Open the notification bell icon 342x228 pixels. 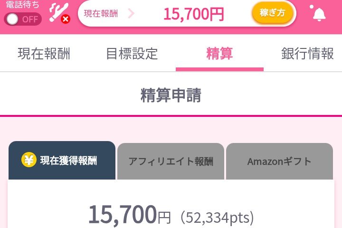[x=318, y=13]
